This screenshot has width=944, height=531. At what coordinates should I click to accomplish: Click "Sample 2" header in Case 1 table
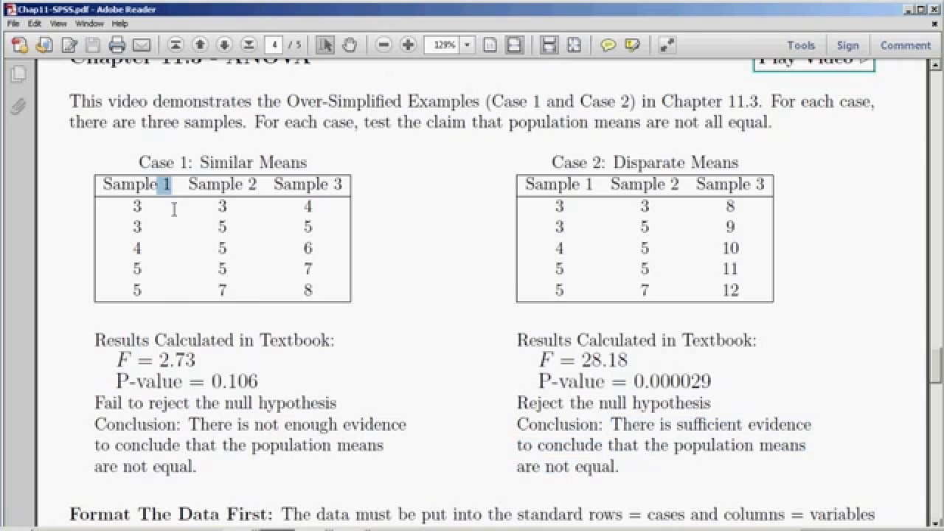point(222,184)
